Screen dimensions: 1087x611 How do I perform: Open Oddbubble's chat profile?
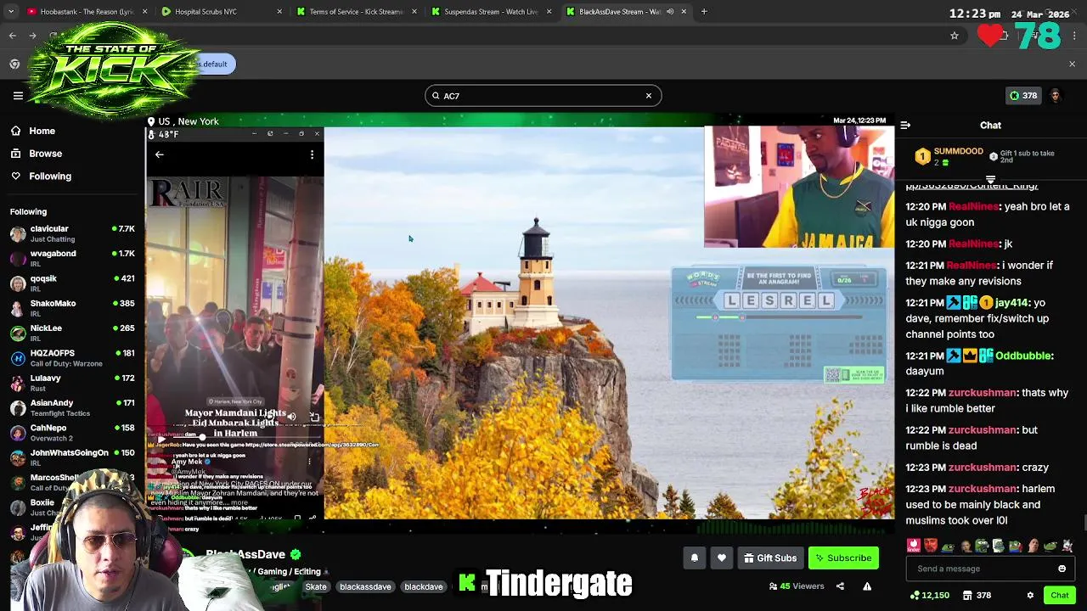click(x=1022, y=356)
